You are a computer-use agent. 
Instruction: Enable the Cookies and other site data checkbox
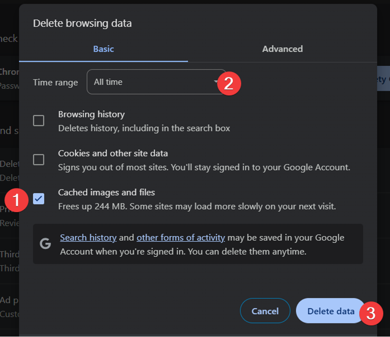point(39,159)
